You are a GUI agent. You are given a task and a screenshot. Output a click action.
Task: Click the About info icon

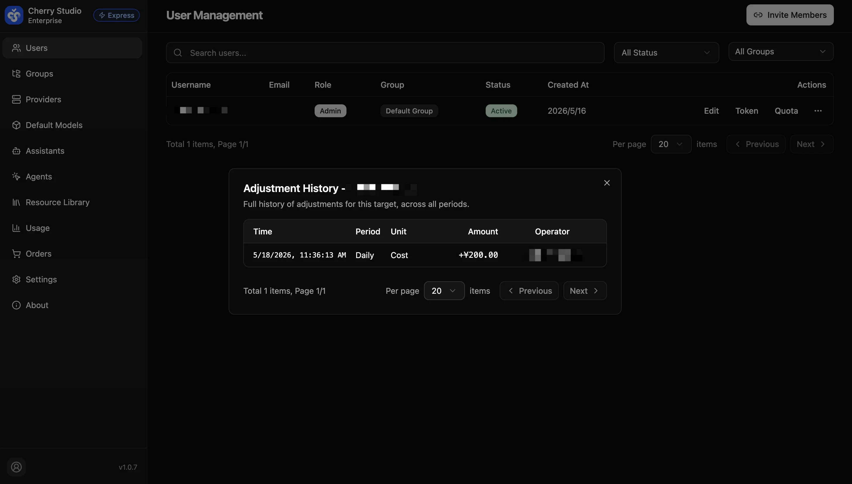point(16,305)
